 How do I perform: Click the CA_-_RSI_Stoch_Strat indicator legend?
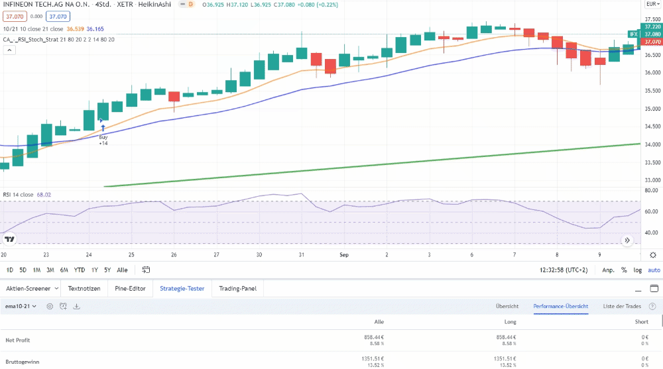(x=59, y=39)
